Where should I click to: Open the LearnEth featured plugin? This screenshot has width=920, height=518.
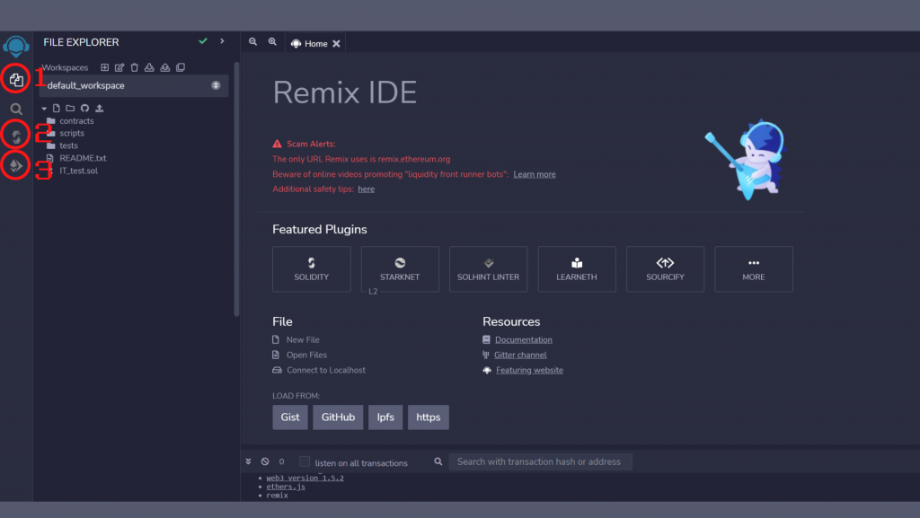[577, 269]
